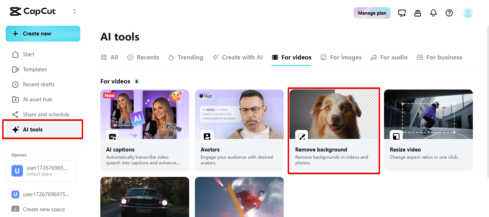Switch to the Trending tab
Screen dimensions: 489x217
point(186,57)
